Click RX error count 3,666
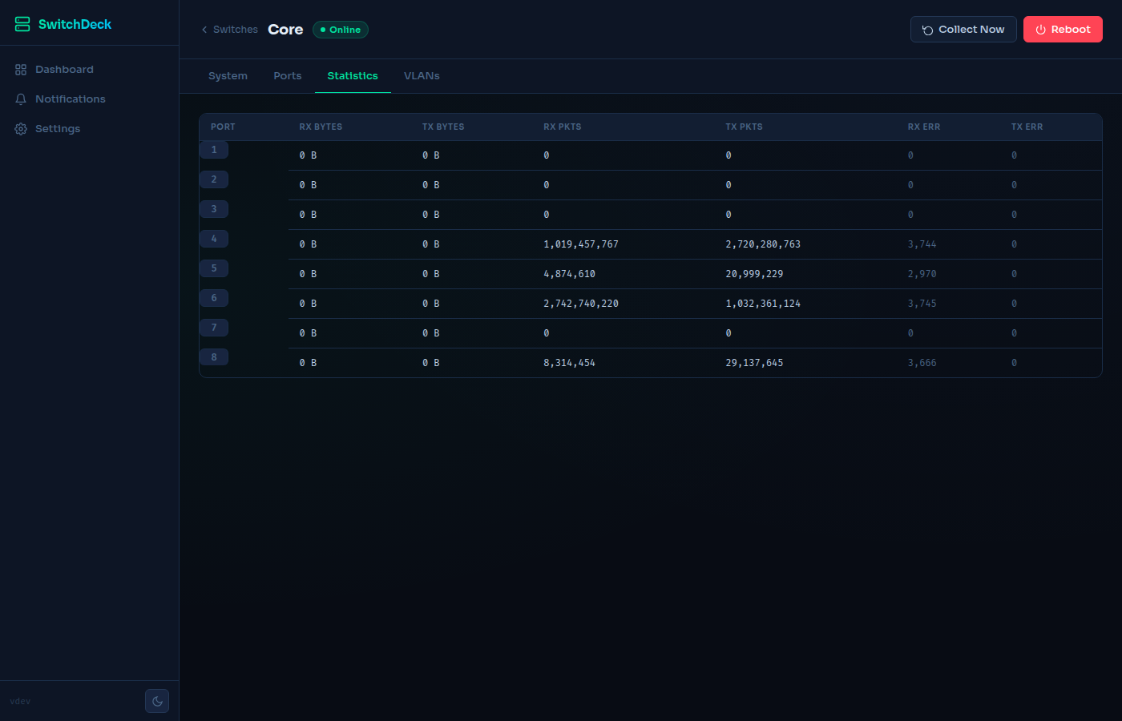The height and width of the screenshot is (721, 1122). tap(922, 363)
